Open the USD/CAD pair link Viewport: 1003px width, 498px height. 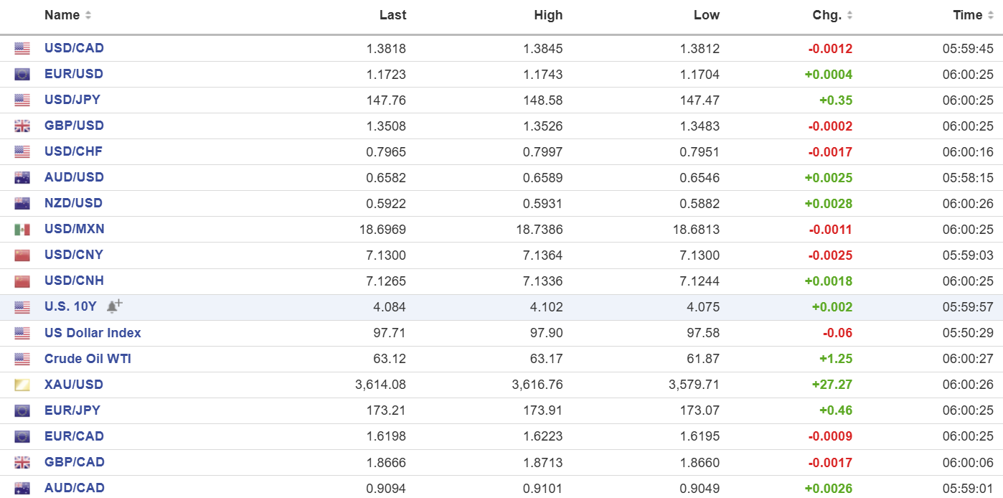74,48
